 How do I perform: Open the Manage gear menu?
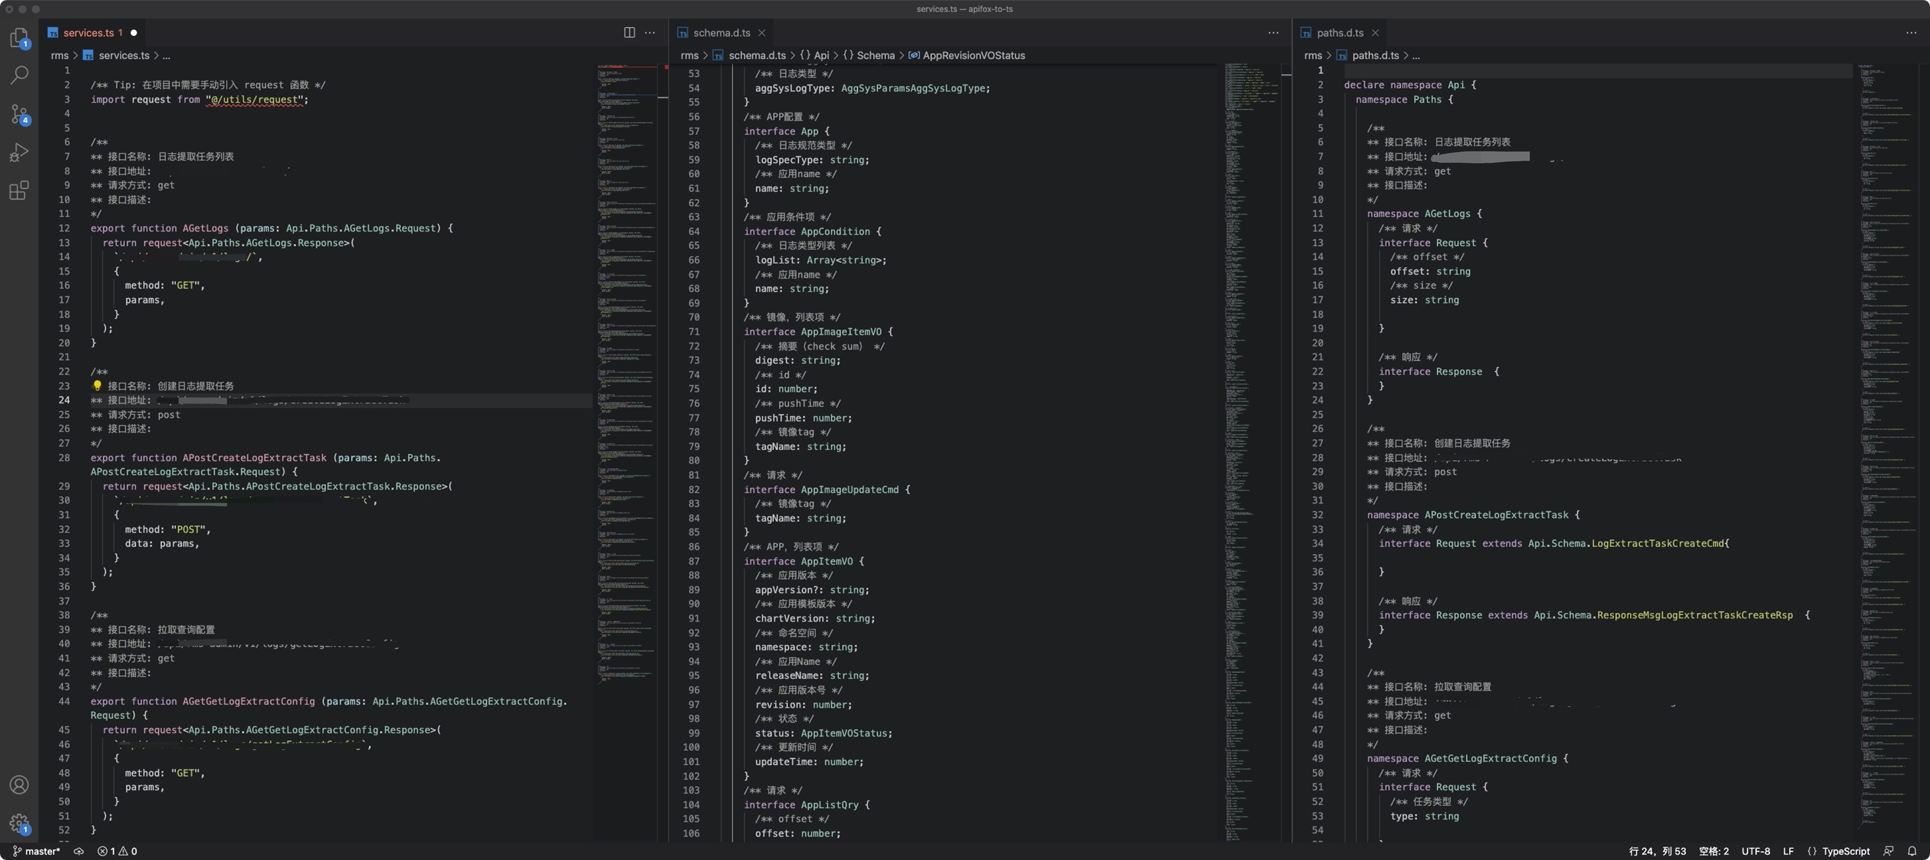click(19, 824)
